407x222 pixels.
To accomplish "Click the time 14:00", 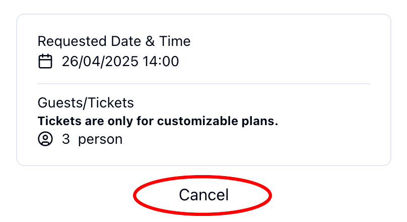I will tap(162, 62).
